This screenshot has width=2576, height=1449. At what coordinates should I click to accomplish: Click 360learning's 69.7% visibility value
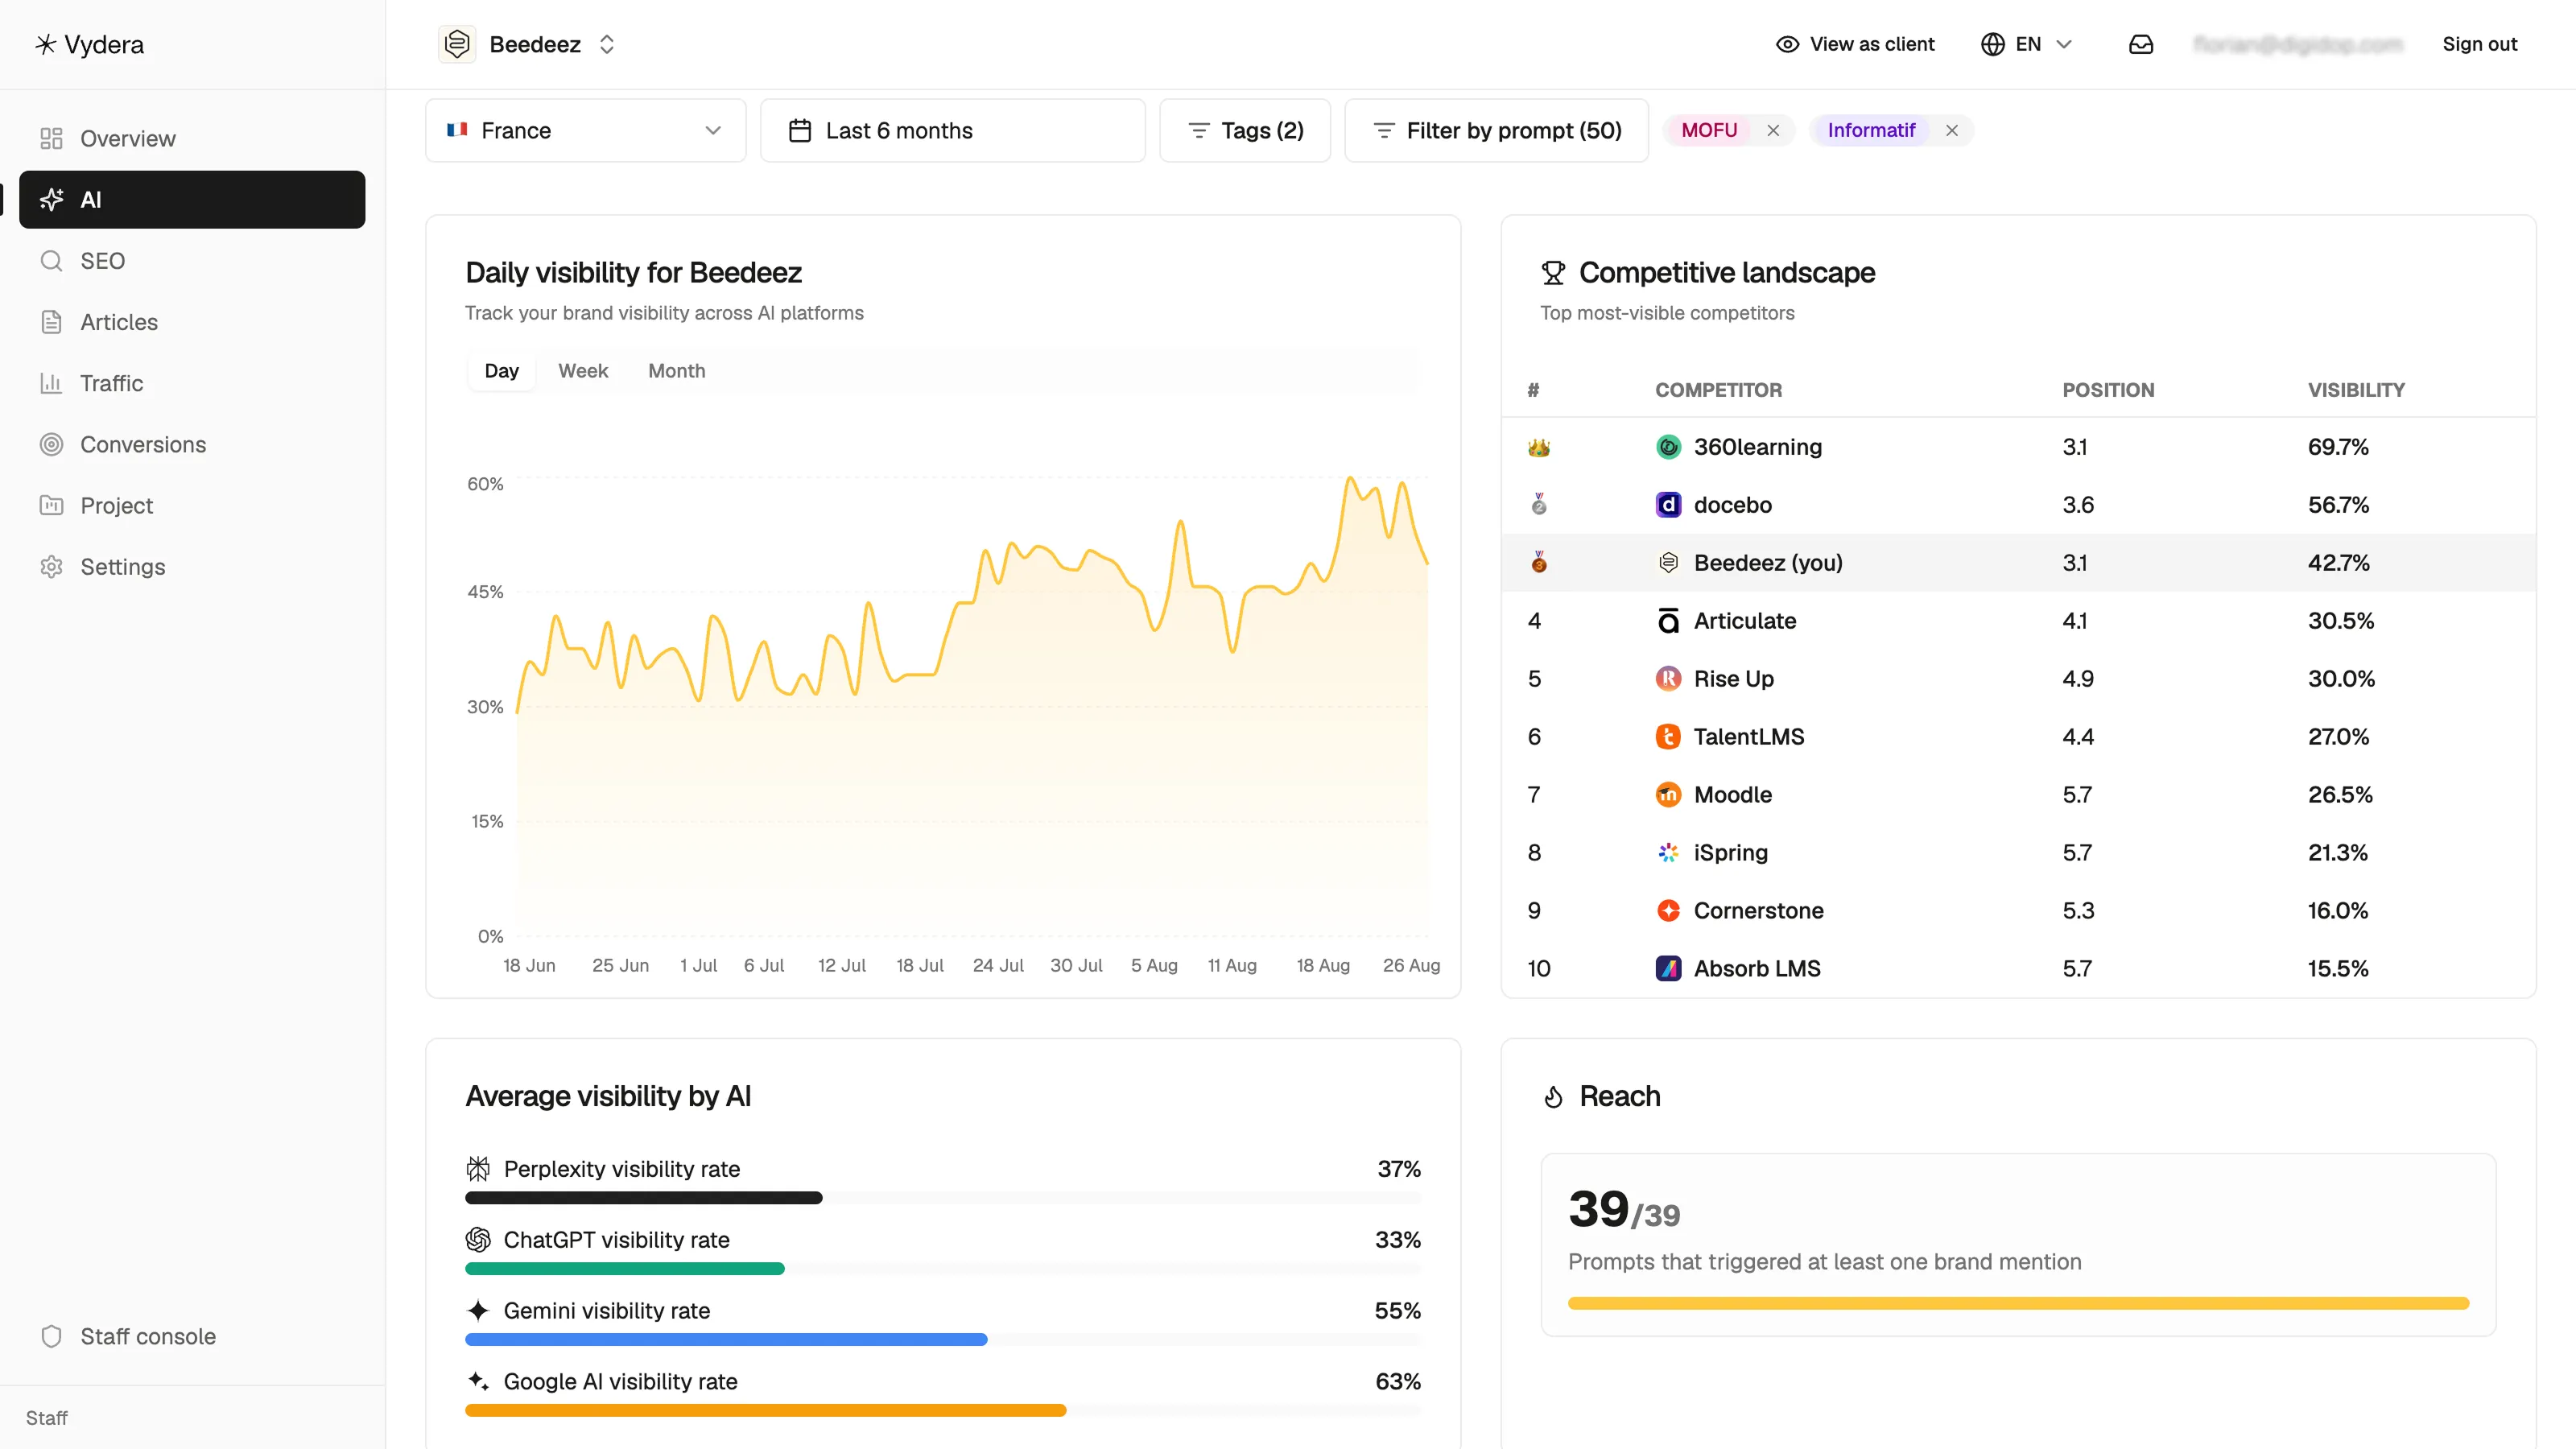tap(2338, 446)
